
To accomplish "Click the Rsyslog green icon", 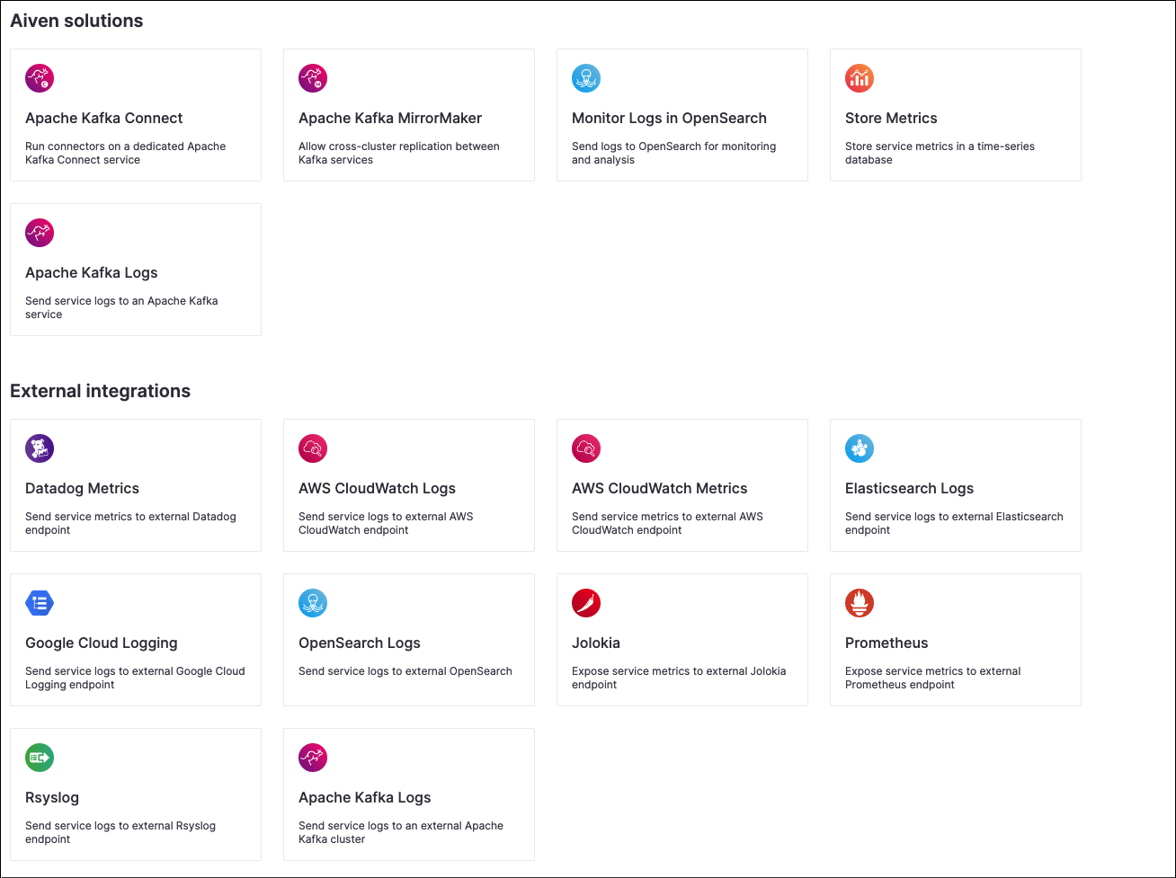I will click(x=40, y=758).
